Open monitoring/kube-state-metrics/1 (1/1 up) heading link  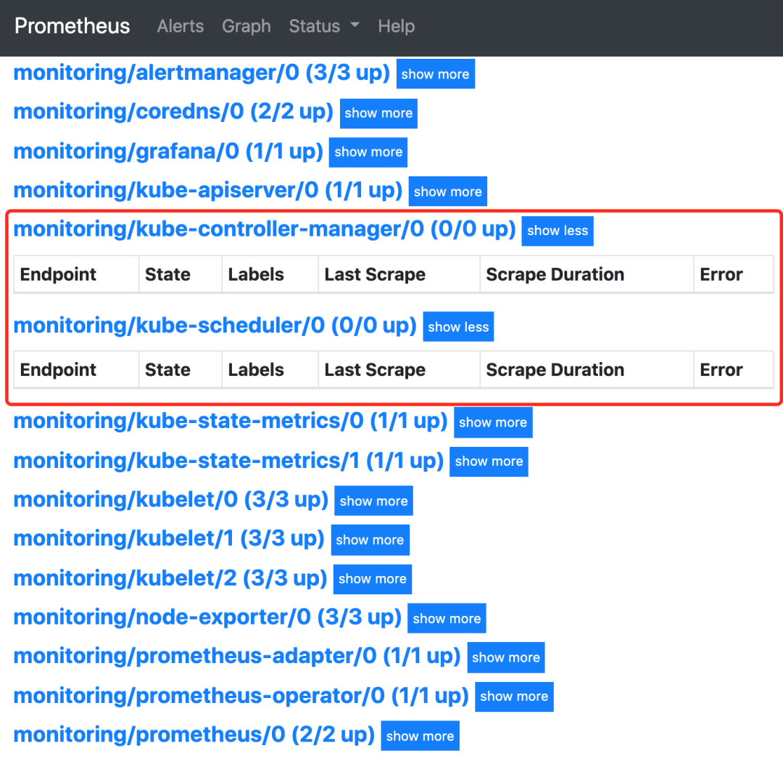[228, 461]
